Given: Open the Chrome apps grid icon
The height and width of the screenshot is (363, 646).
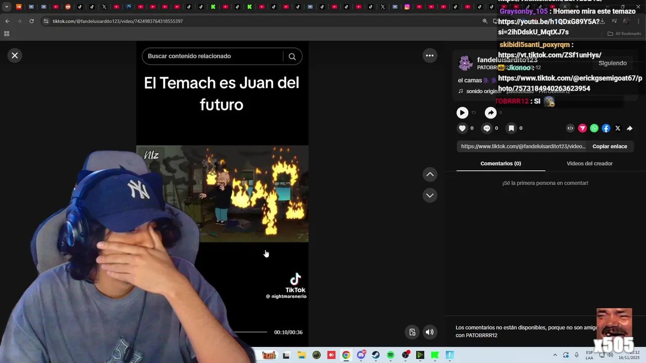Looking at the screenshot, I should 7,34.
